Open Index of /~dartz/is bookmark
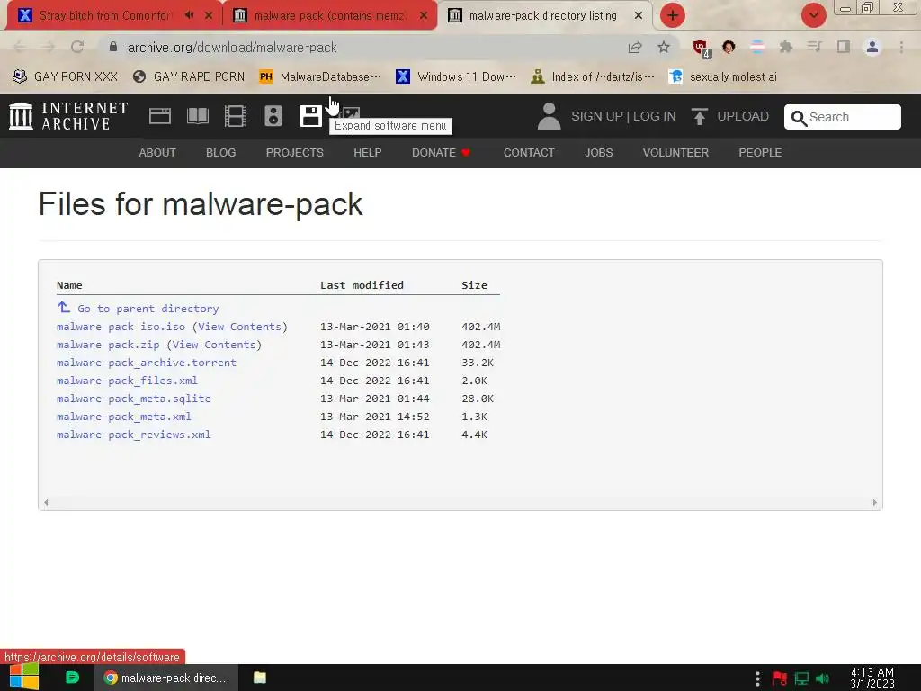The image size is (921, 691). point(592,77)
